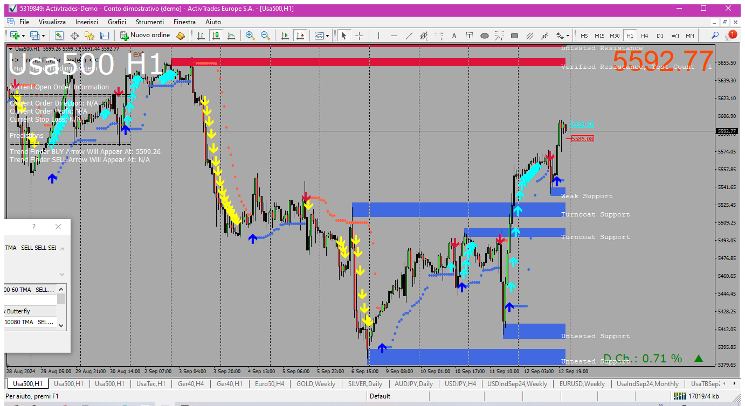Switch chart to bar chart

tap(201, 36)
